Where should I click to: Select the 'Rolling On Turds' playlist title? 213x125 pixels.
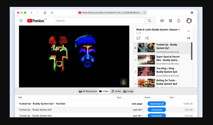167,82
